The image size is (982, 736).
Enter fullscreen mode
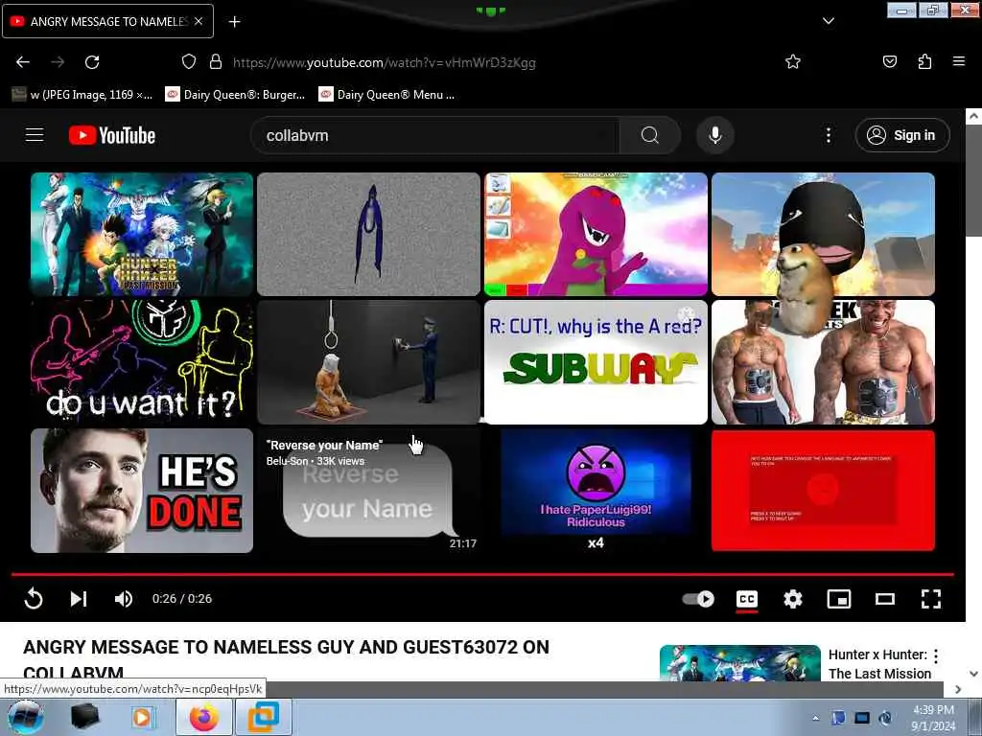coord(930,599)
